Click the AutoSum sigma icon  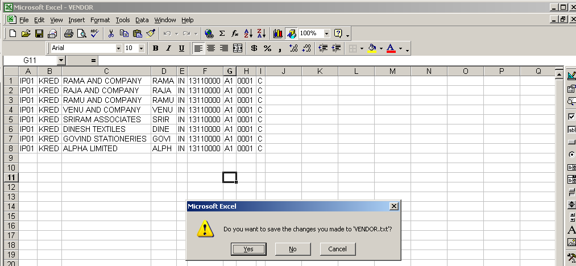pyautogui.click(x=222, y=34)
